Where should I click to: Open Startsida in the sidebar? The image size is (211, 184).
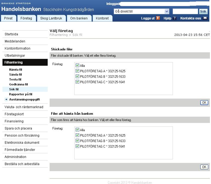click(x=25, y=34)
